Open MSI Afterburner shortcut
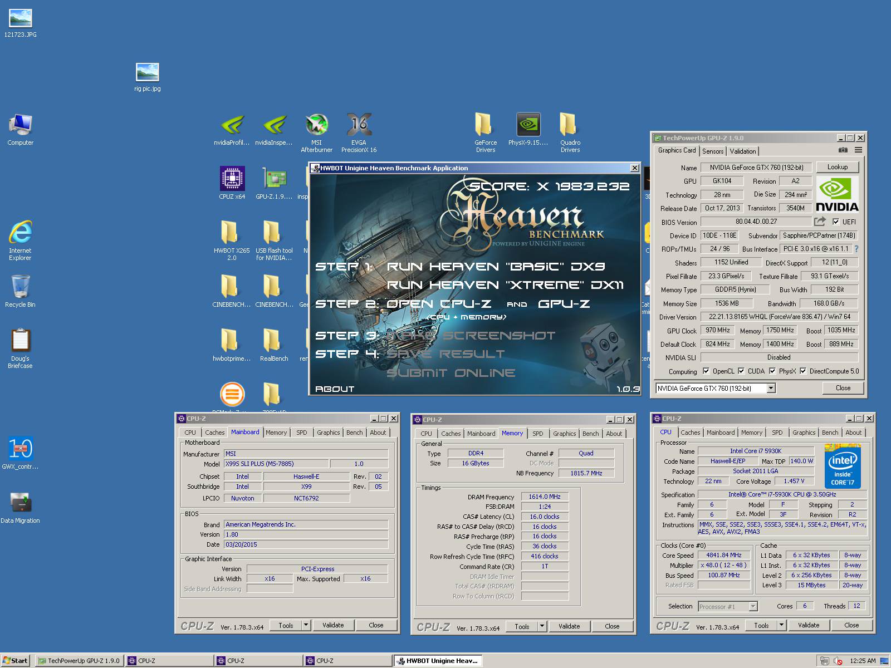The height and width of the screenshot is (668, 891). coord(316,134)
